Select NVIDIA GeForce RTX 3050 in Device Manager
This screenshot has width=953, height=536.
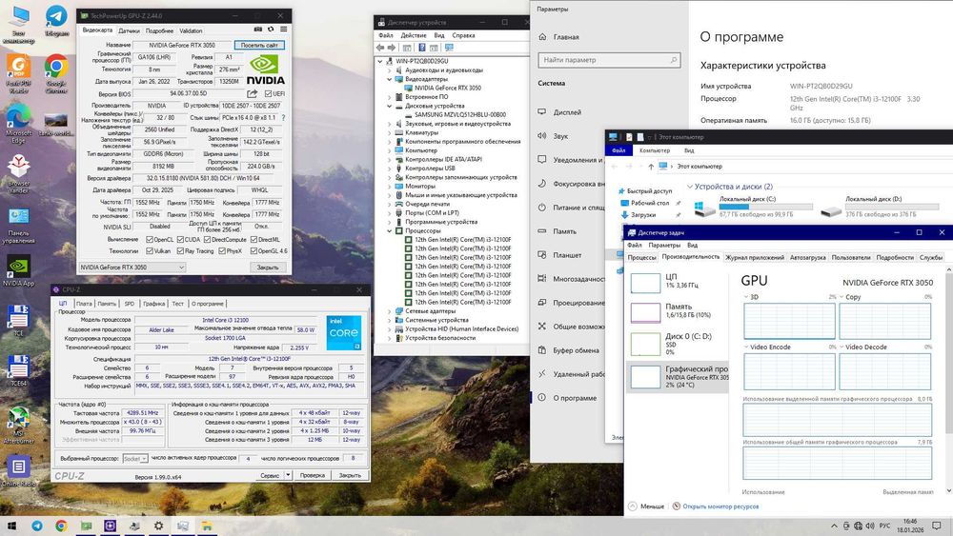[447, 88]
